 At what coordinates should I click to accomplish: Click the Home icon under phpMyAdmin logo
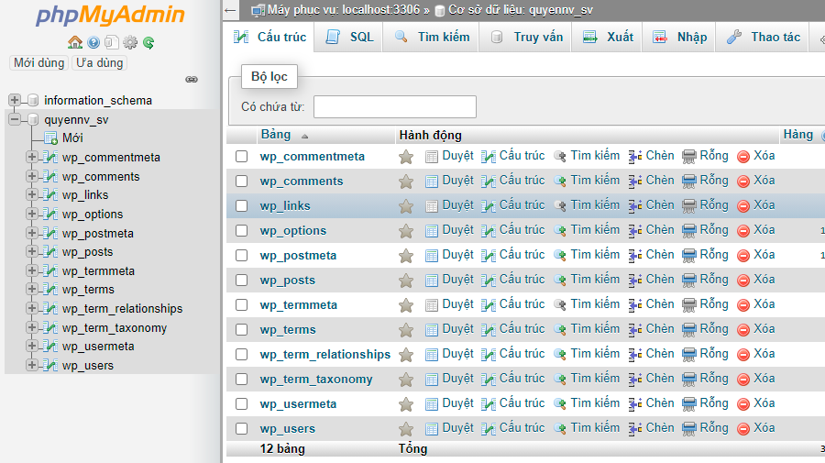pos(75,42)
